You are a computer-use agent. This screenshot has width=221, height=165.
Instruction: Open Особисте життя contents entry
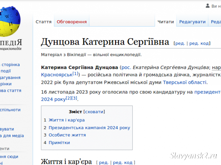click(67, 135)
